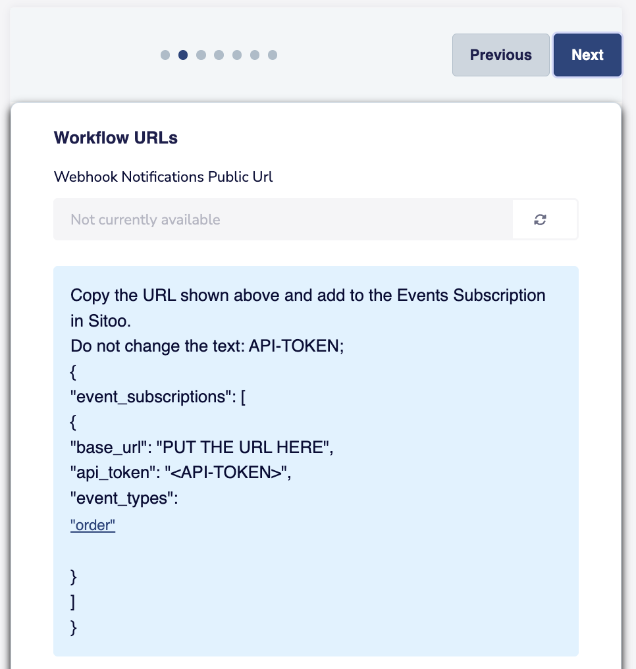Focus the Not currently available URL field

click(283, 220)
